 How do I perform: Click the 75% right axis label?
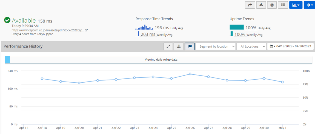305,84
